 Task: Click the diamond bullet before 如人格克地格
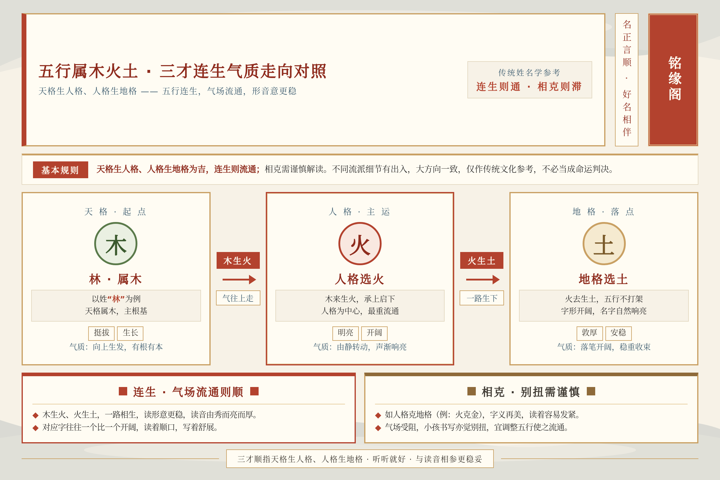coord(378,415)
